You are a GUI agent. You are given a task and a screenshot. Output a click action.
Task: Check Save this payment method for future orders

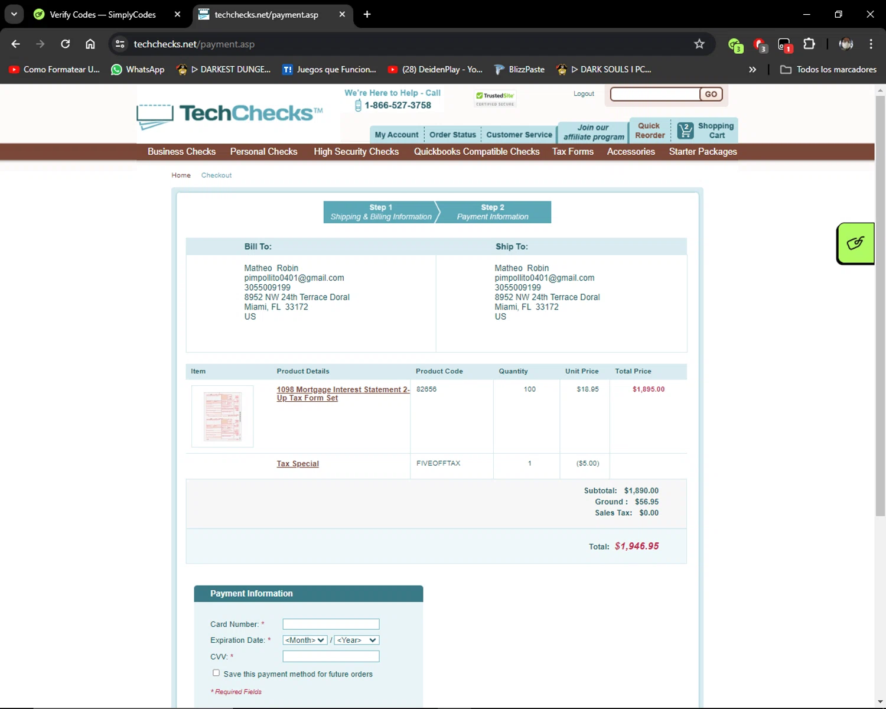pos(216,673)
